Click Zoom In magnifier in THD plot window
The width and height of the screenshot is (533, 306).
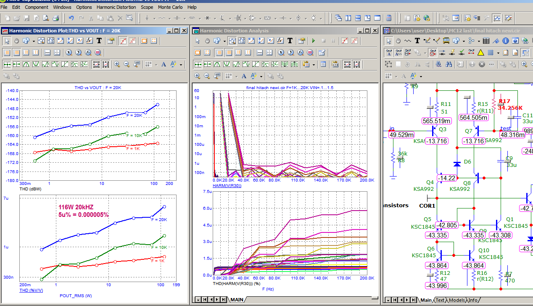tap(117, 64)
